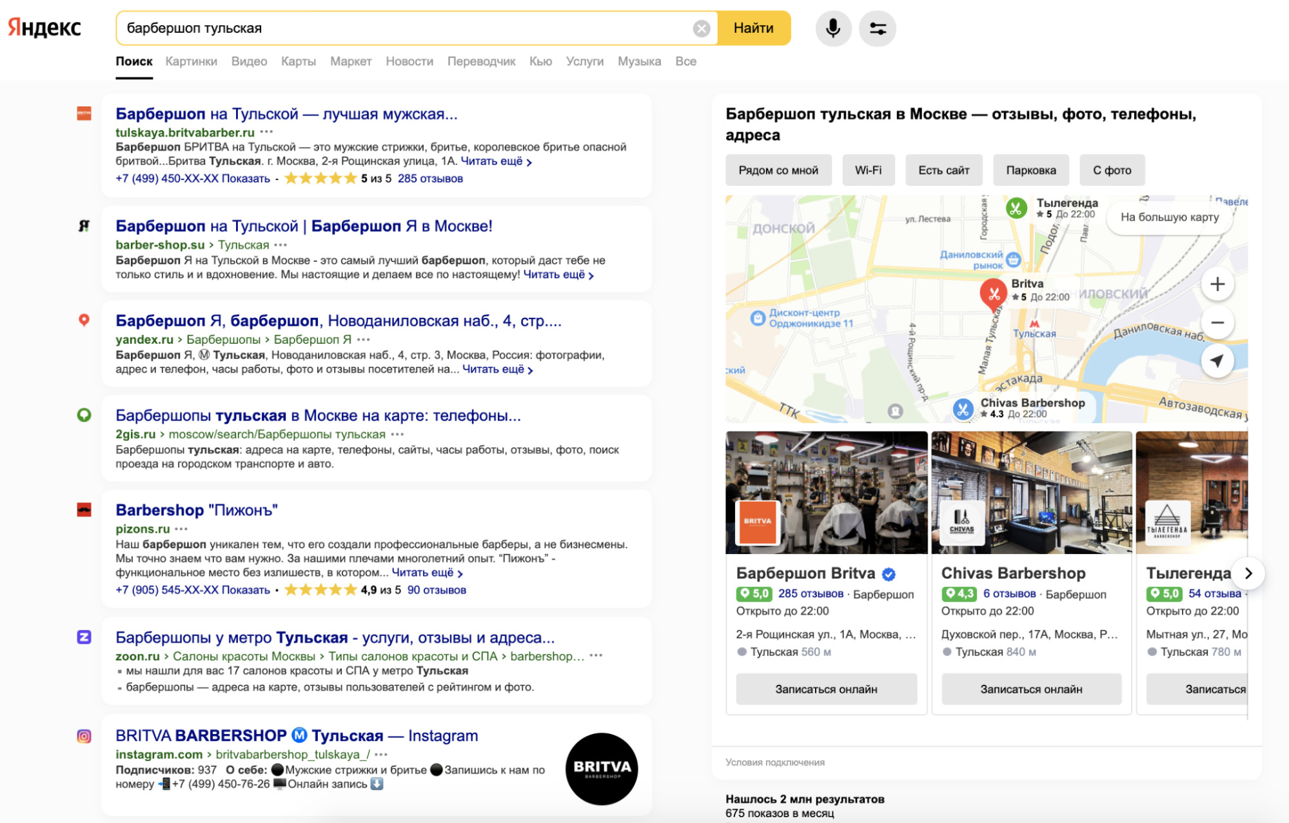Toggle the С фото filter chip
This screenshot has height=823, width=1289.
coord(1112,170)
